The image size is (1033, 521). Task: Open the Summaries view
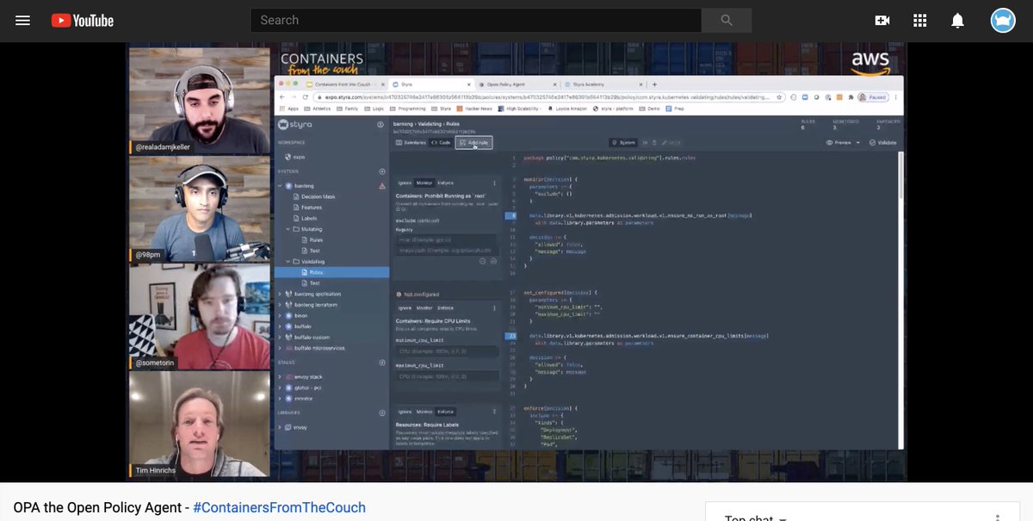[x=411, y=142]
